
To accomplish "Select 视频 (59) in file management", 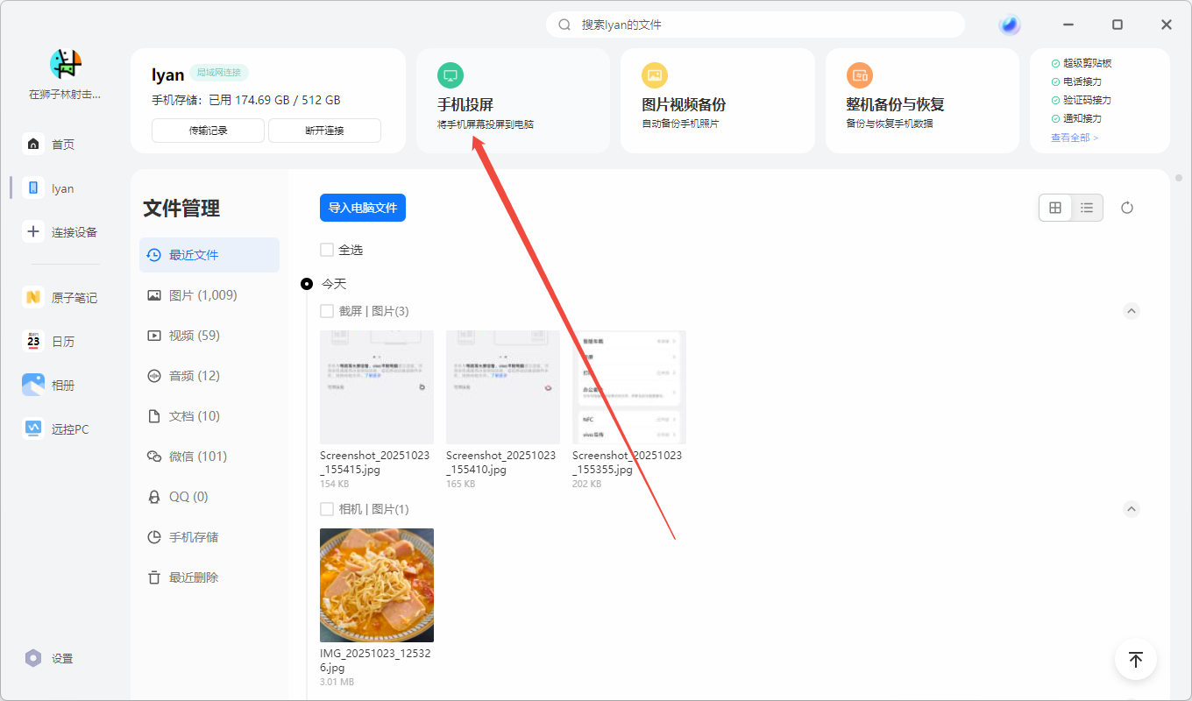I will click(x=194, y=336).
